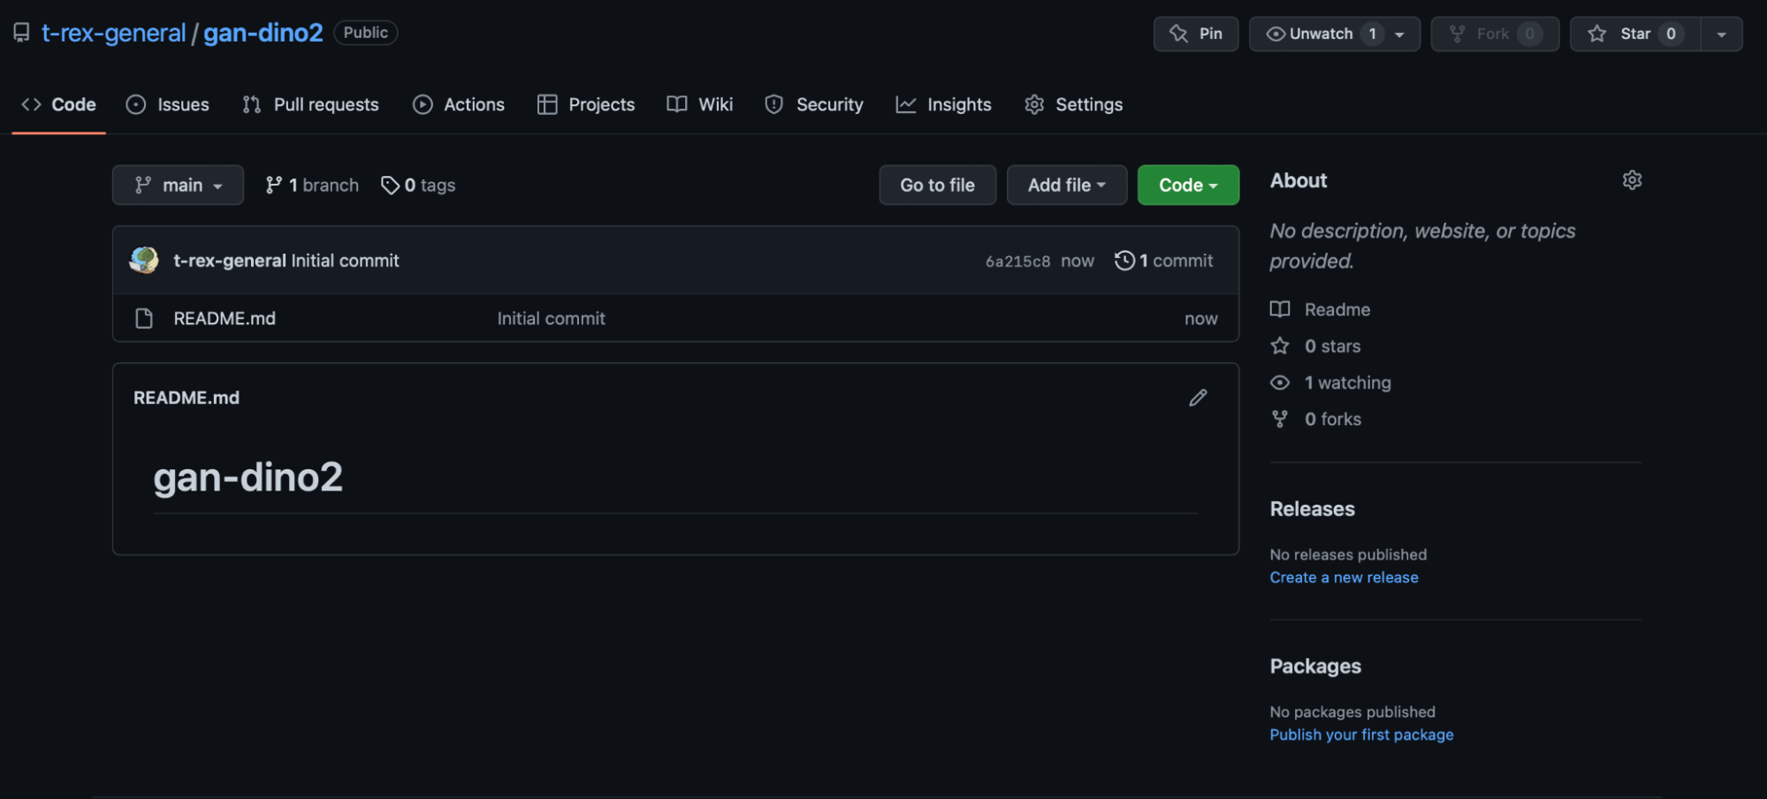Open the star lists dropdown arrow

point(1722,34)
